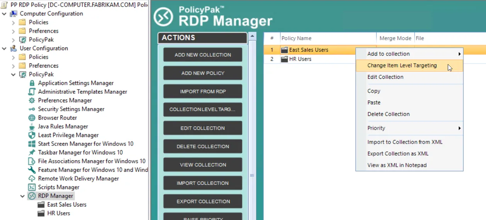Click the RDP Manager tree node icon
This screenshot has height=220, width=486.
pyautogui.click(x=32, y=196)
